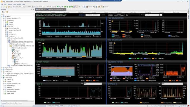Switch to the Processes tab
Image resolution: width=190 pixels, height=107 pixels.
click(x=53, y=12)
